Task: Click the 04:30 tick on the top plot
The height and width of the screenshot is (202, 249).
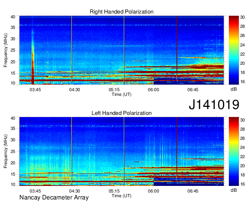Action: [74, 90]
